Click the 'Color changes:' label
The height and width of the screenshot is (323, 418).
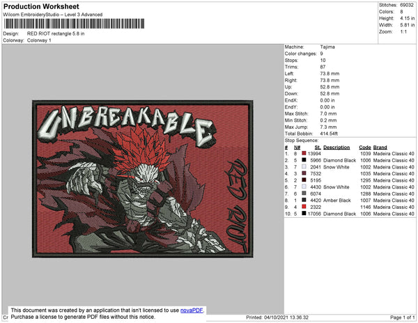coord(301,54)
